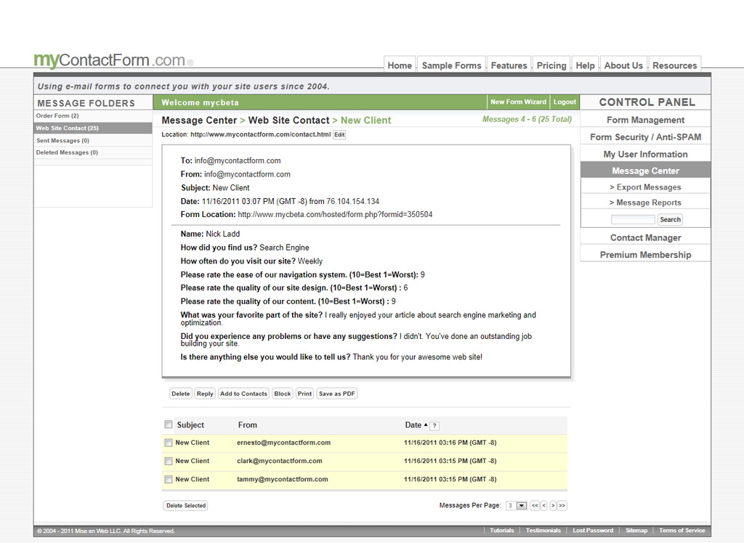
Task: Click sender email ernesto@mycontactform.com
Action: tap(284, 443)
